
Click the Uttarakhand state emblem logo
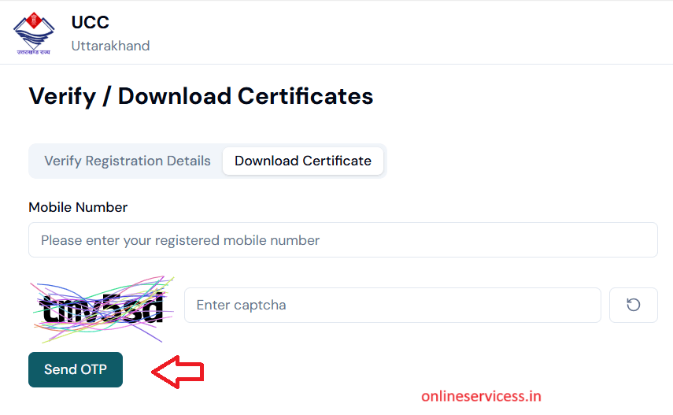point(34,34)
